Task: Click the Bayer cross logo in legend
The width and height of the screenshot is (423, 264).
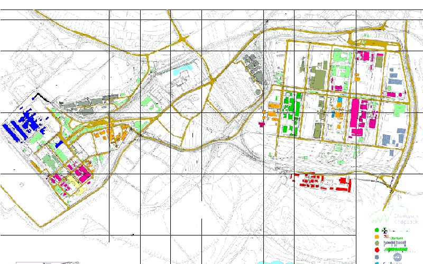Action: pyautogui.click(x=384, y=231)
